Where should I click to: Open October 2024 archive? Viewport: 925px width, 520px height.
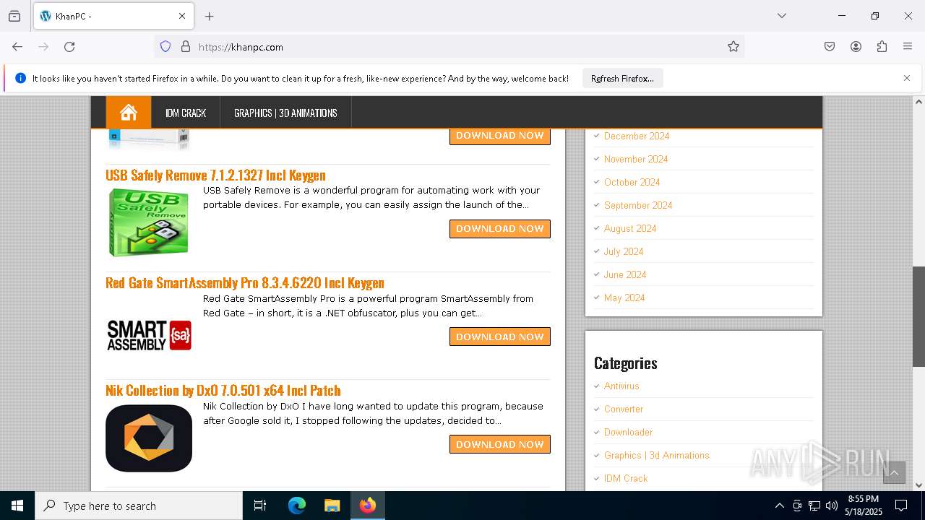[x=632, y=182]
